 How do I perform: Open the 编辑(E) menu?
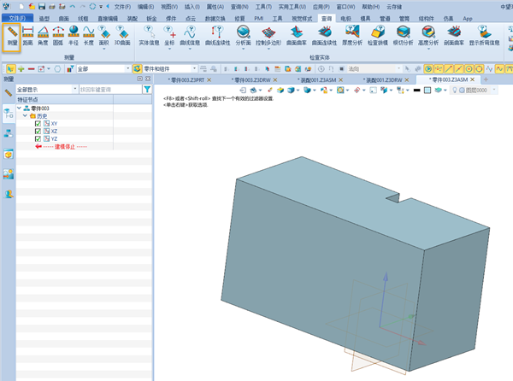click(x=145, y=7)
